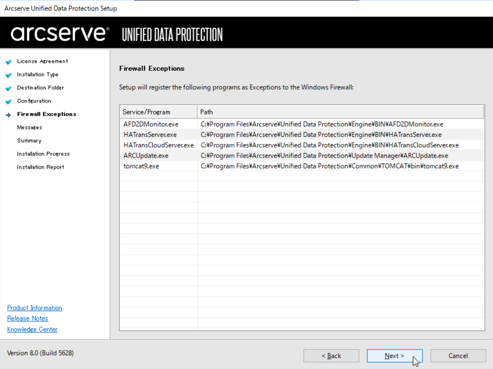The image size is (493, 369).
Task: Click the Destination Folder checkmark icon
Action: 8,88
